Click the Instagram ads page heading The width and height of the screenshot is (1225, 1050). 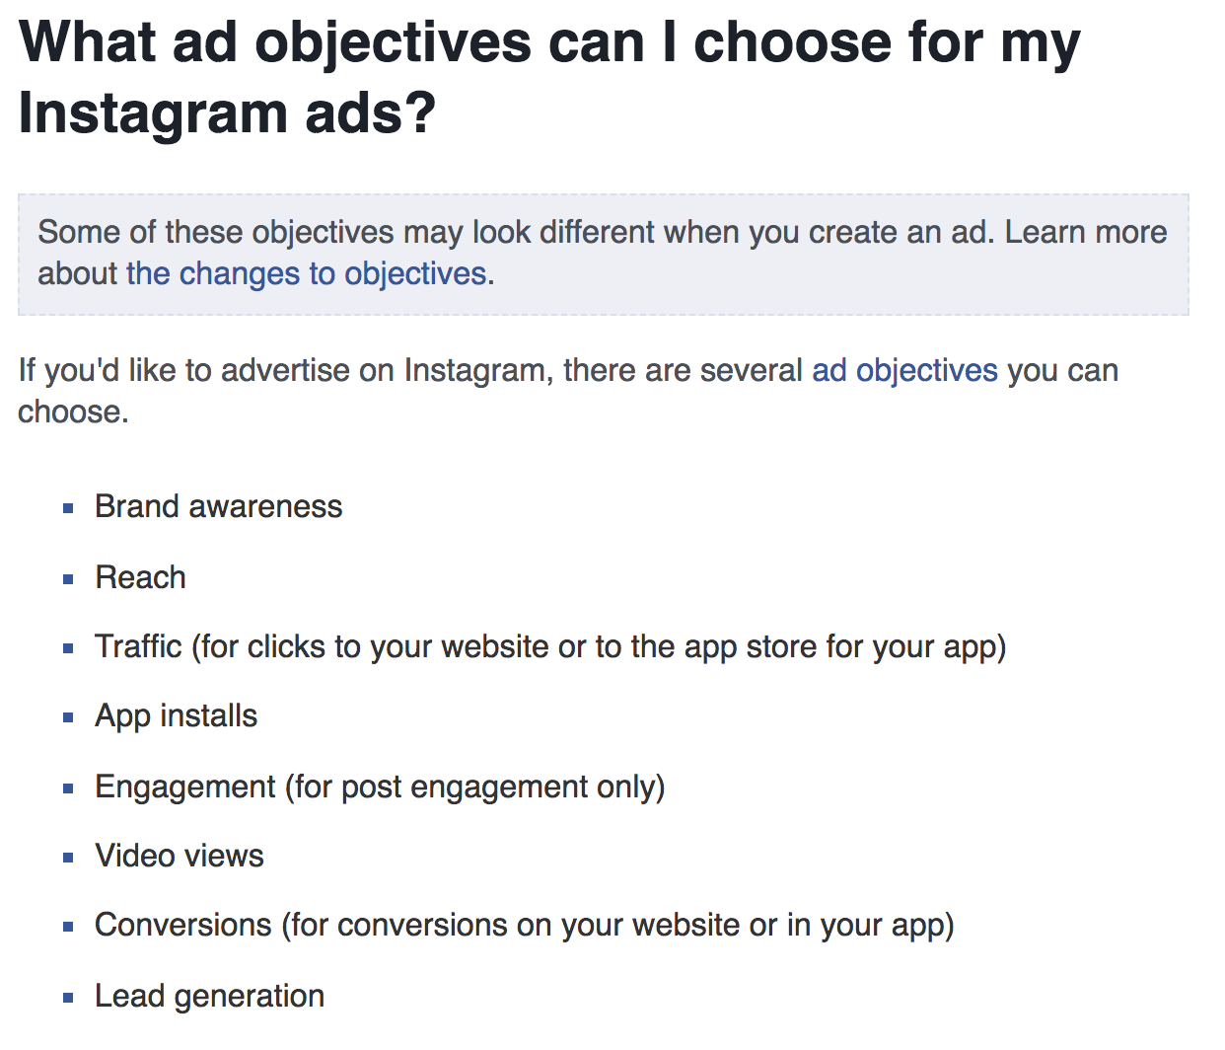549,77
